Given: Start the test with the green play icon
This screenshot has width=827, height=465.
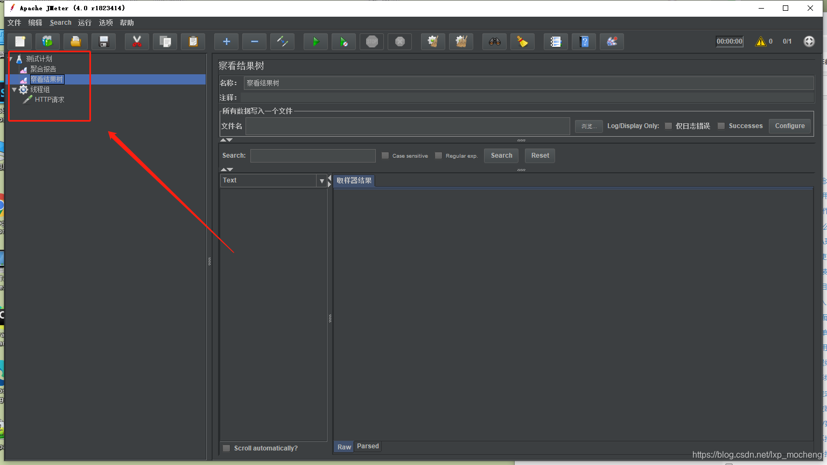Looking at the screenshot, I should pyautogui.click(x=316, y=41).
